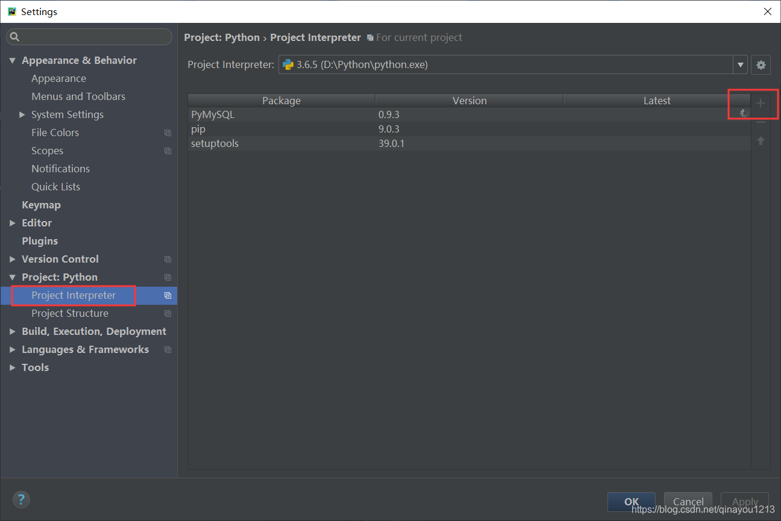This screenshot has width=781, height=521.
Task: Click the project icon beside Project Interpreter
Action: click(168, 295)
